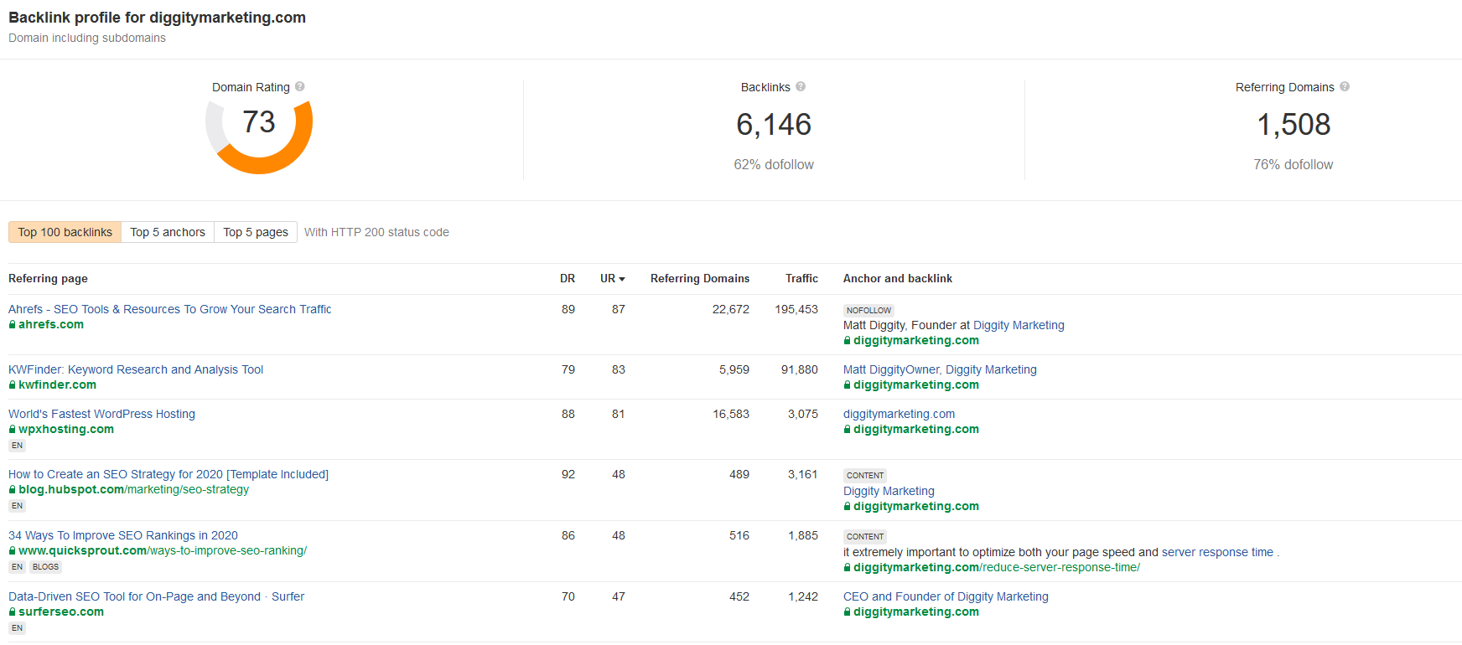Viewport: 1462px width, 645px height.
Task: Open the Surfer Data-Driven SEO Tool link
Action: click(156, 596)
